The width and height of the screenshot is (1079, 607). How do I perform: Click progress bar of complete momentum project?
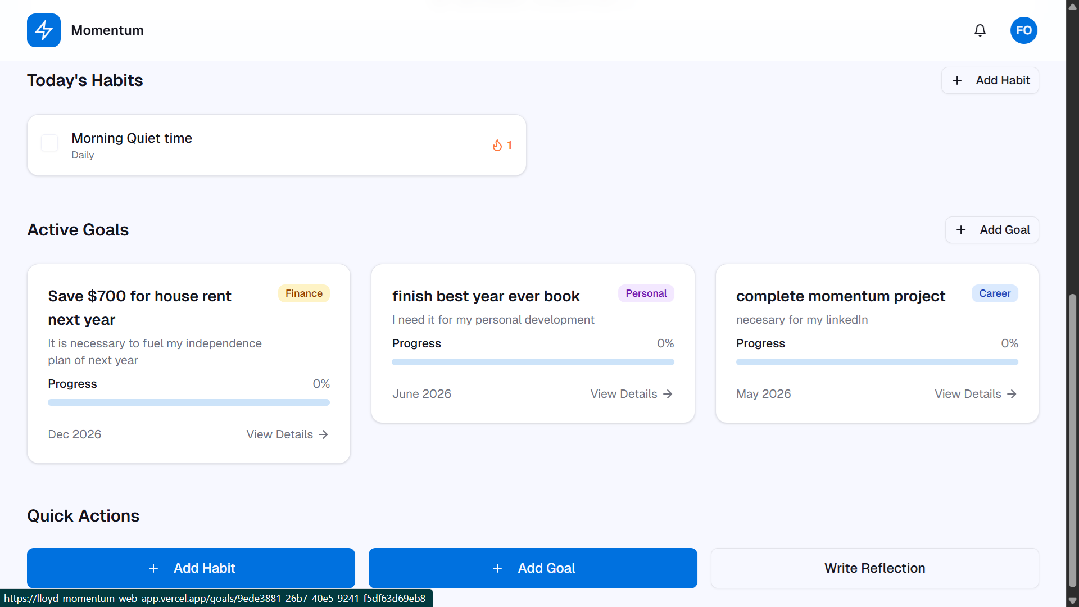tap(877, 362)
